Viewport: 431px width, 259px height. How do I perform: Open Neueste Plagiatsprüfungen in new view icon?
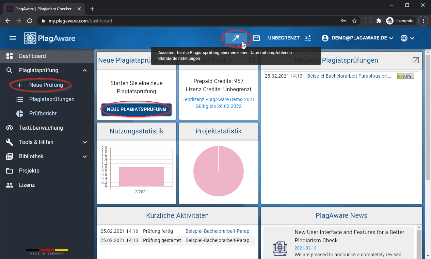click(x=416, y=60)
